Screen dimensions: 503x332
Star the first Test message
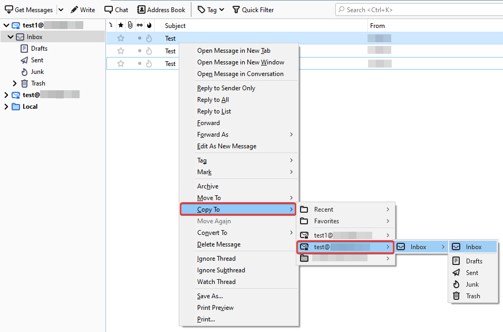point(121,39)
